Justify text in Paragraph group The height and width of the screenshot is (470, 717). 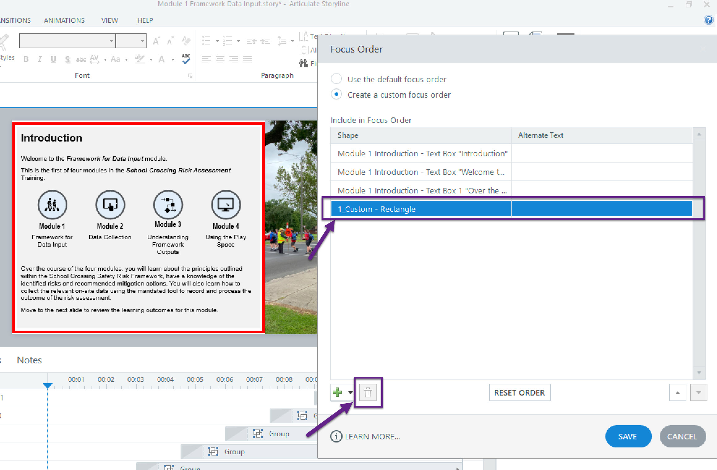pyautogui.click(x=247, y=59)
